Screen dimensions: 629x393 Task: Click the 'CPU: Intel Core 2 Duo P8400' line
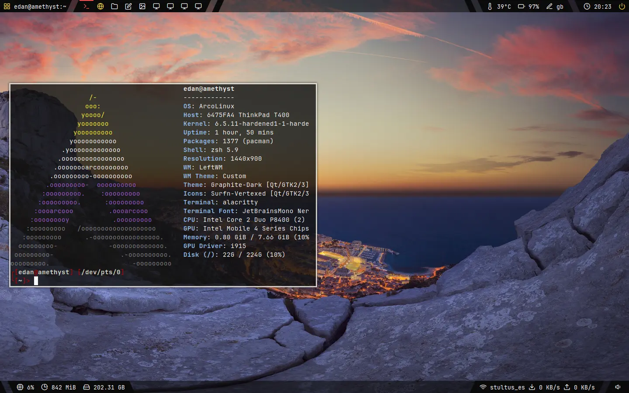point(244,220)
